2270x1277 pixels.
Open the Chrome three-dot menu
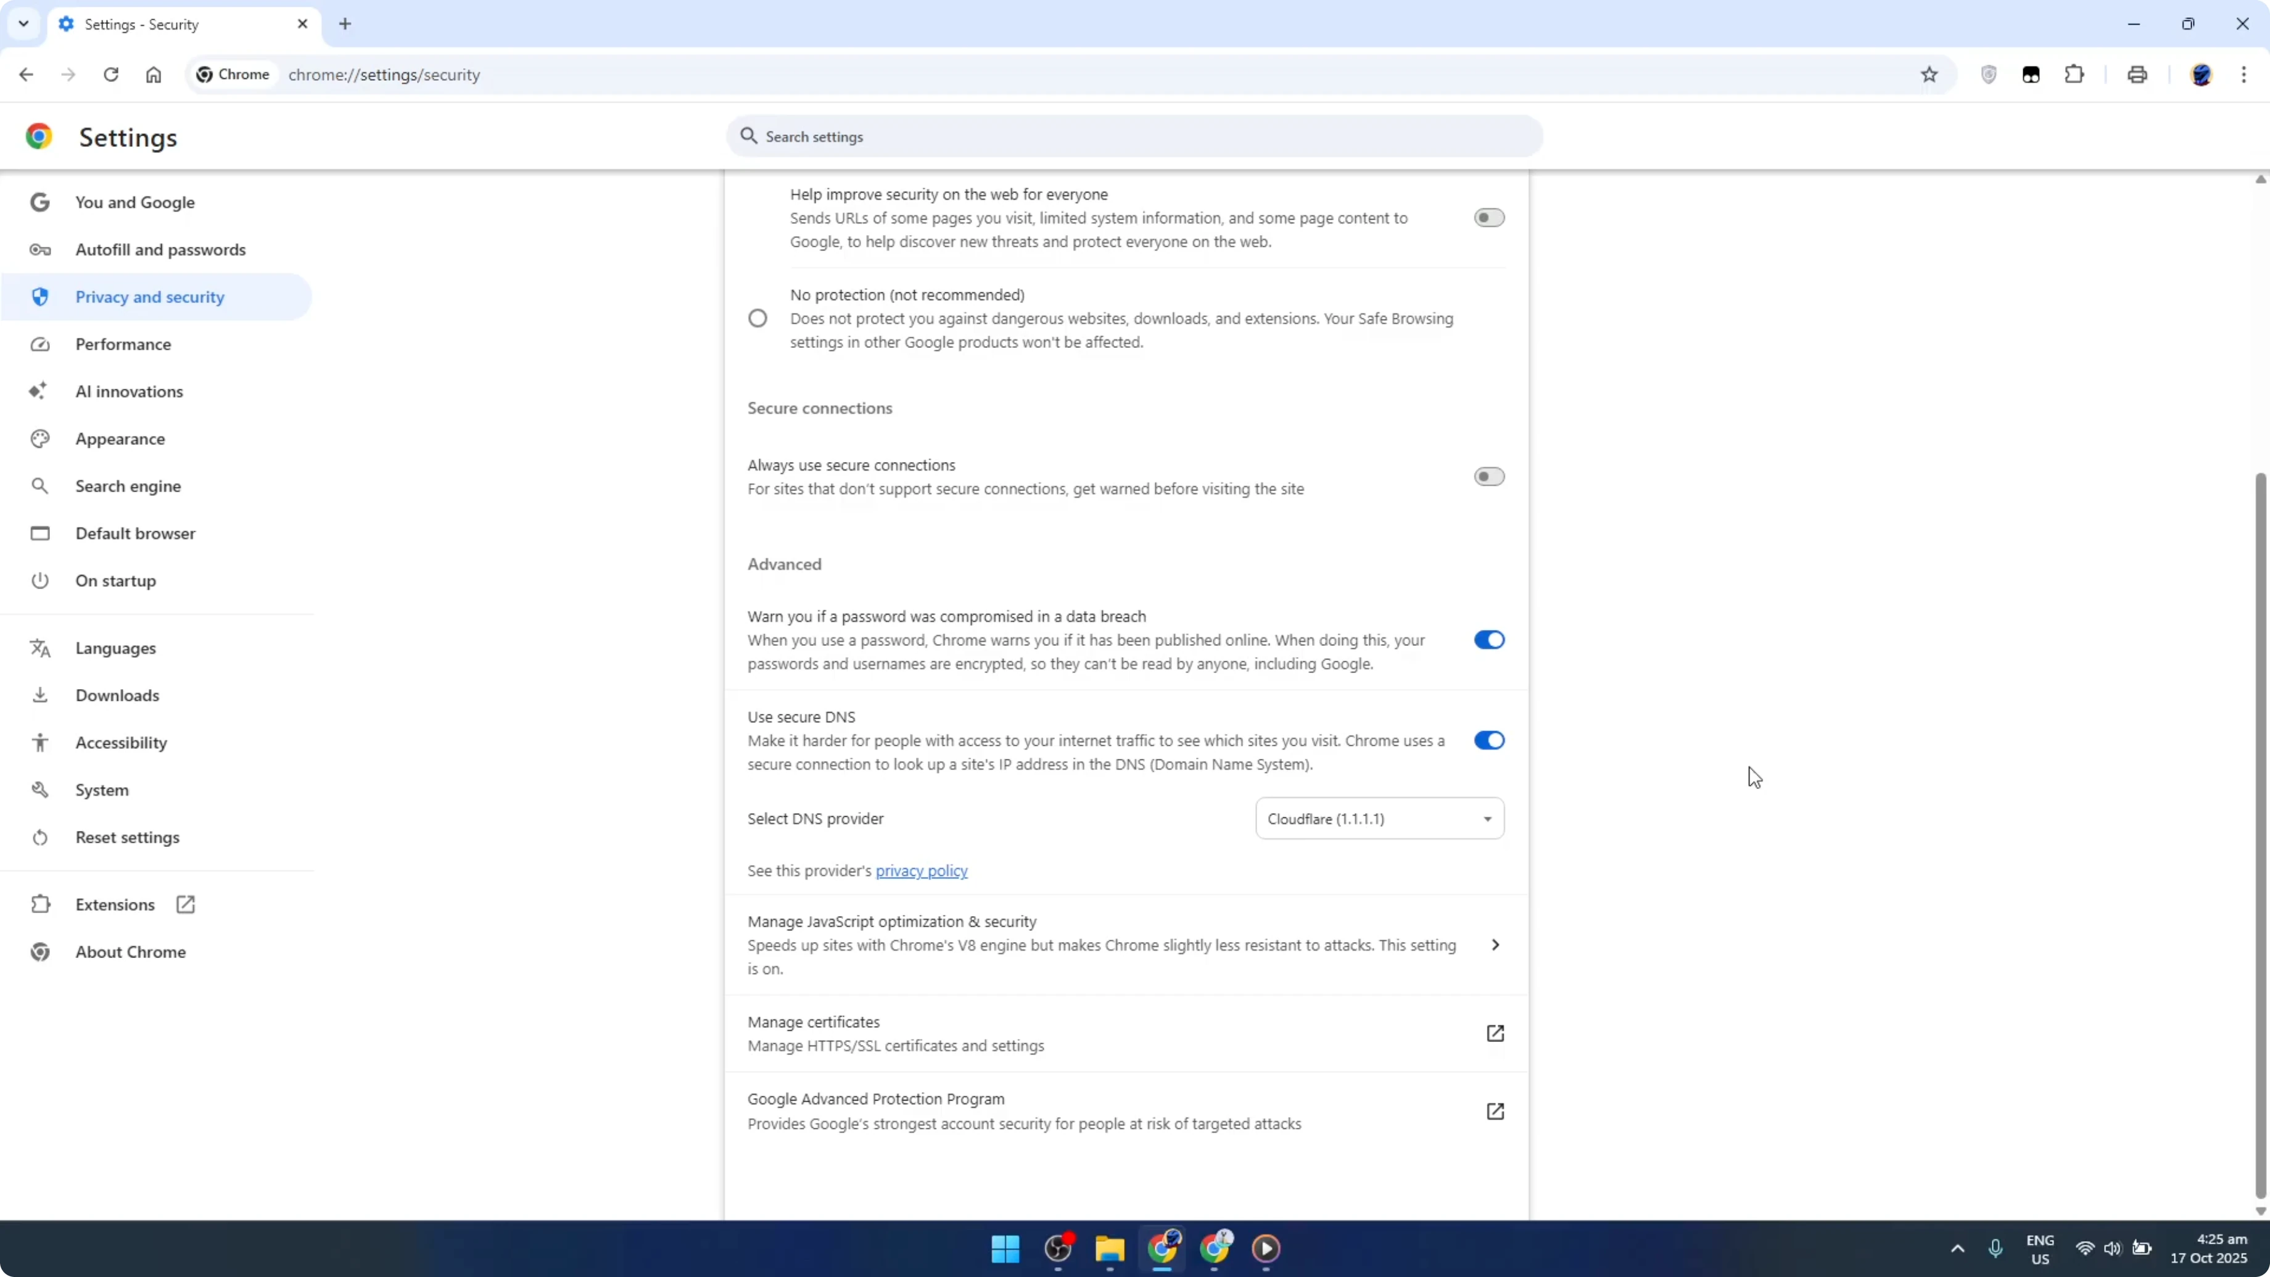pos(2246,75)
